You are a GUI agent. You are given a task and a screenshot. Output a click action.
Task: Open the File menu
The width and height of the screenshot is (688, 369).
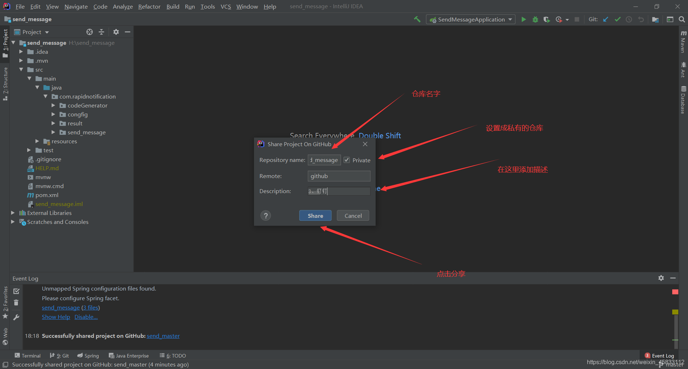point(20,6)
